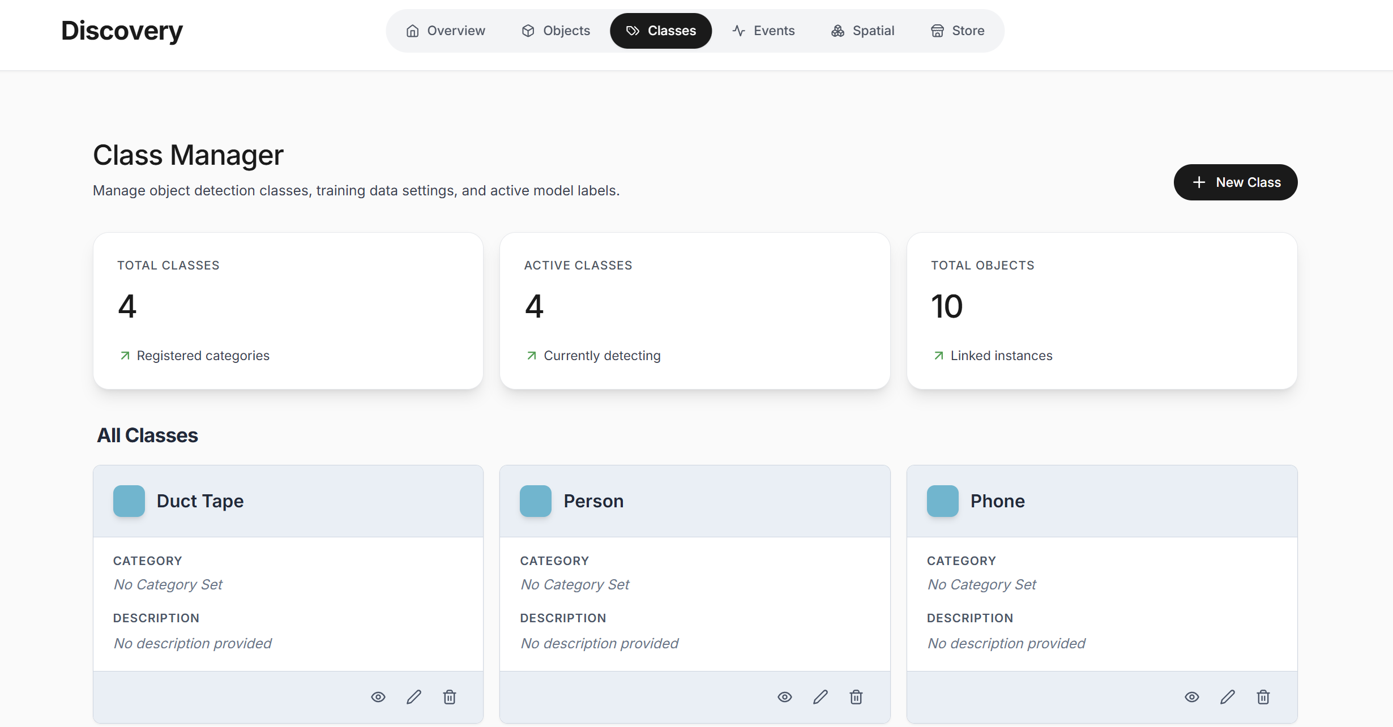Delete the Person class via trash icon
Viewport: 1393px width, 727px height.
coord(856,697)
